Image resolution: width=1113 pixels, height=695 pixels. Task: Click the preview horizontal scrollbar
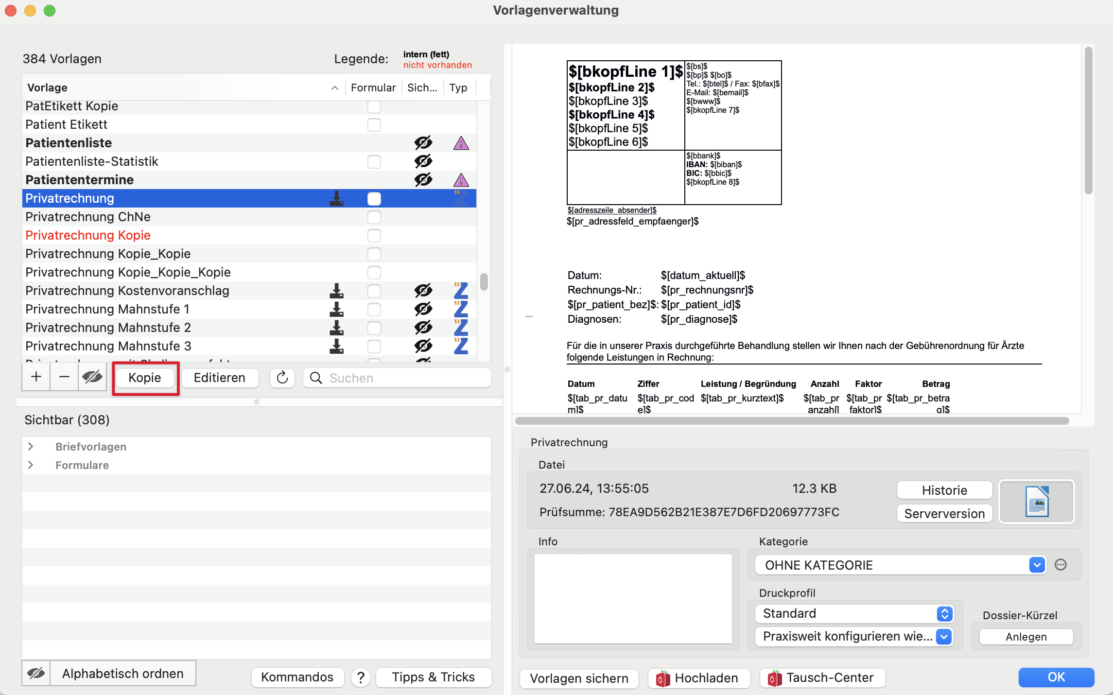coord(792,420)
